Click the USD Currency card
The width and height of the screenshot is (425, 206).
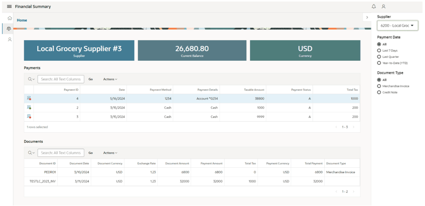click(x=305, y=50)
